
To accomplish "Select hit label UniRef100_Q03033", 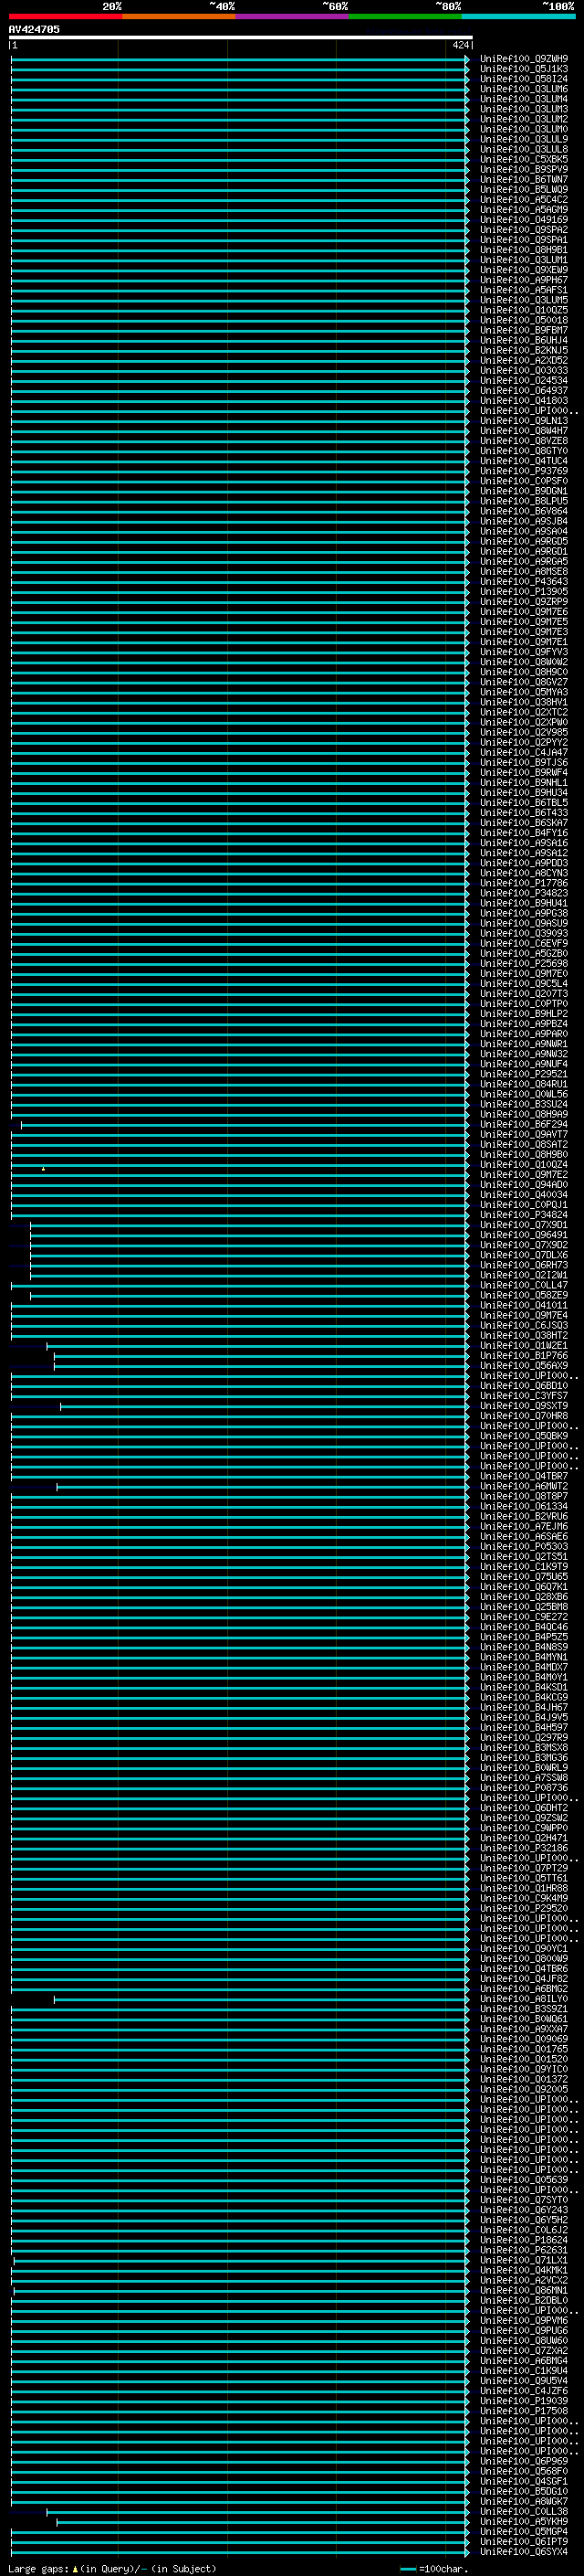I will pyautogui.click(x=523, y=370).
